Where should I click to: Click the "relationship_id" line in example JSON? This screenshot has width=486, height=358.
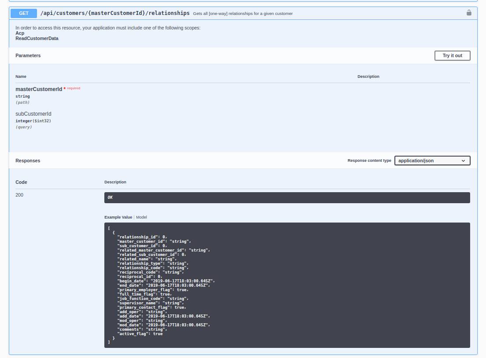click(x=142, y=237)
